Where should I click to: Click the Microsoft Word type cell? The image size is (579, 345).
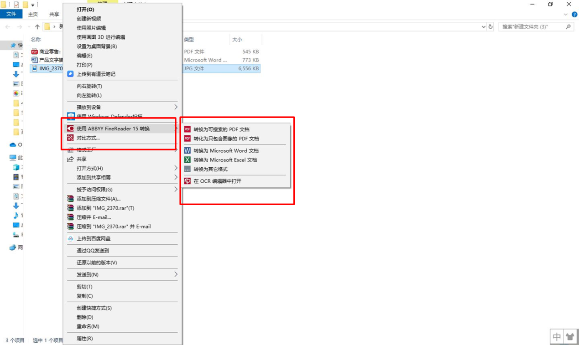point(205,60)
